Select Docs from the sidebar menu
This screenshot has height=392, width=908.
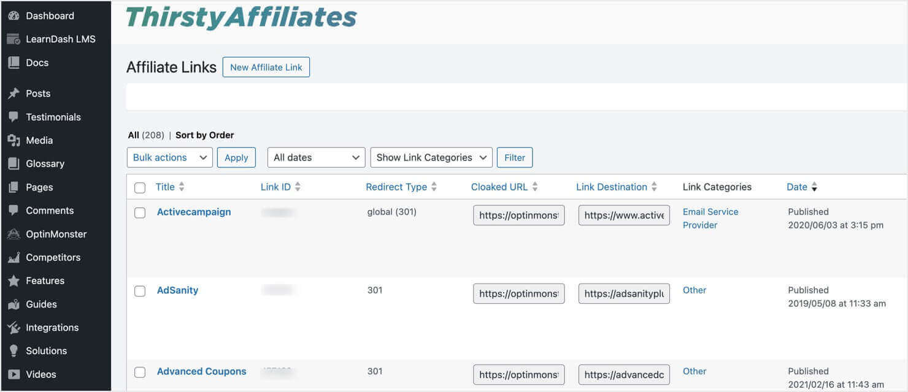[x=13, y=62]
